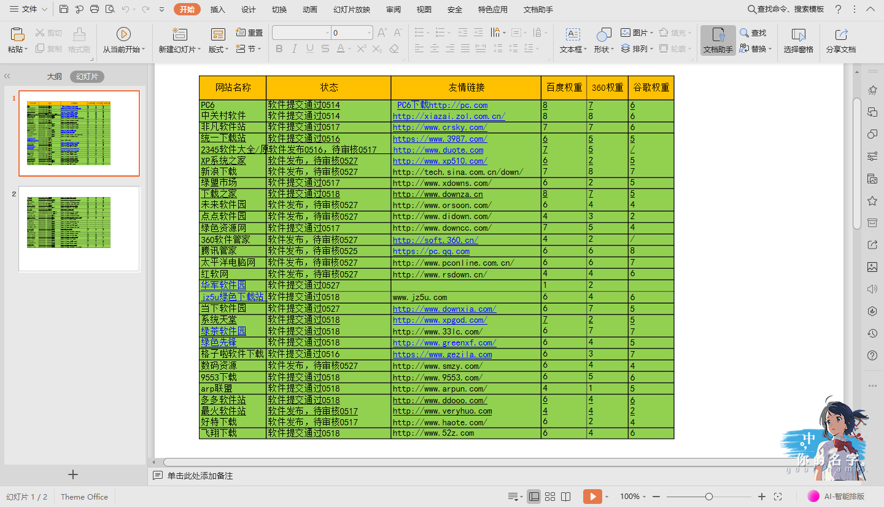The image size is (884, 507).
Task: Click the add slide plus button below thumbnails
Action: point(73,474)
